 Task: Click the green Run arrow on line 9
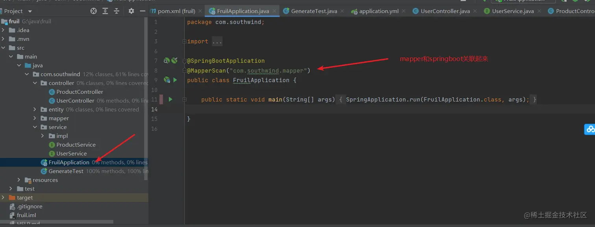[x=175, y=80]
